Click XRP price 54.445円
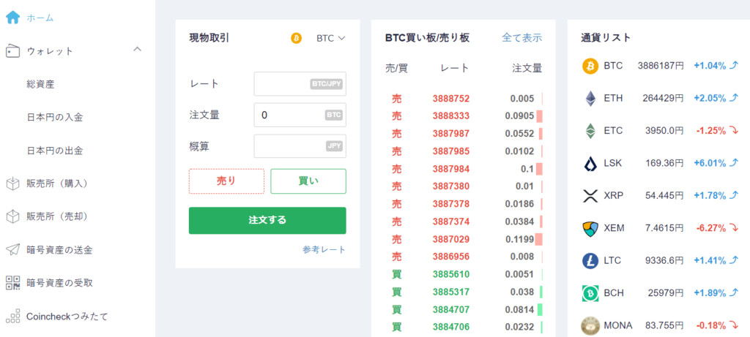The image size is (750, 337). coord(664,196)
